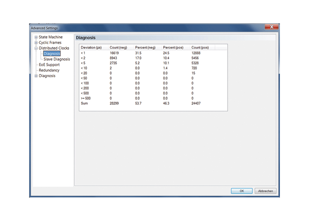Click the sum value 28299

pyautogui.click(x=114, y=103)
